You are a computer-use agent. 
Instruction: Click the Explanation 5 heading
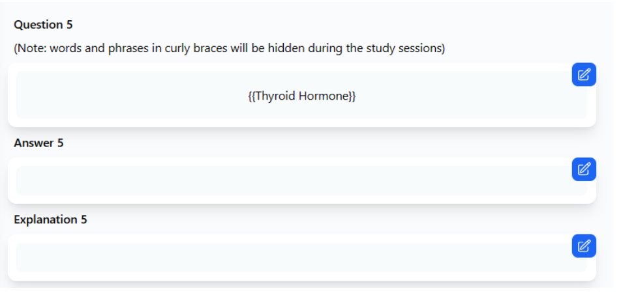[x=50, y=219]
